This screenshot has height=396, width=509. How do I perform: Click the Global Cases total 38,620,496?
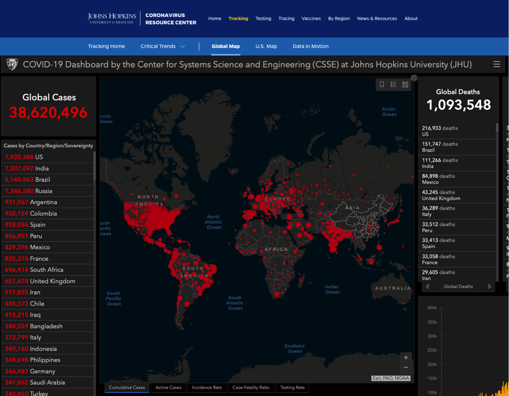tap(48, 113)
